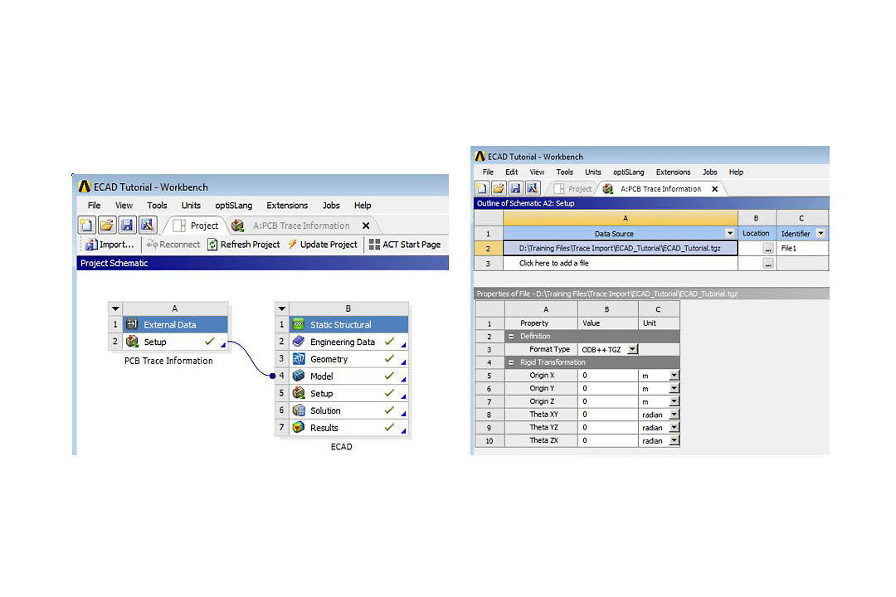Viewport: 896px width, 597px height.
Task: Close A:PCB Trace Information tab in right window
Action: (x=715, y=188)
